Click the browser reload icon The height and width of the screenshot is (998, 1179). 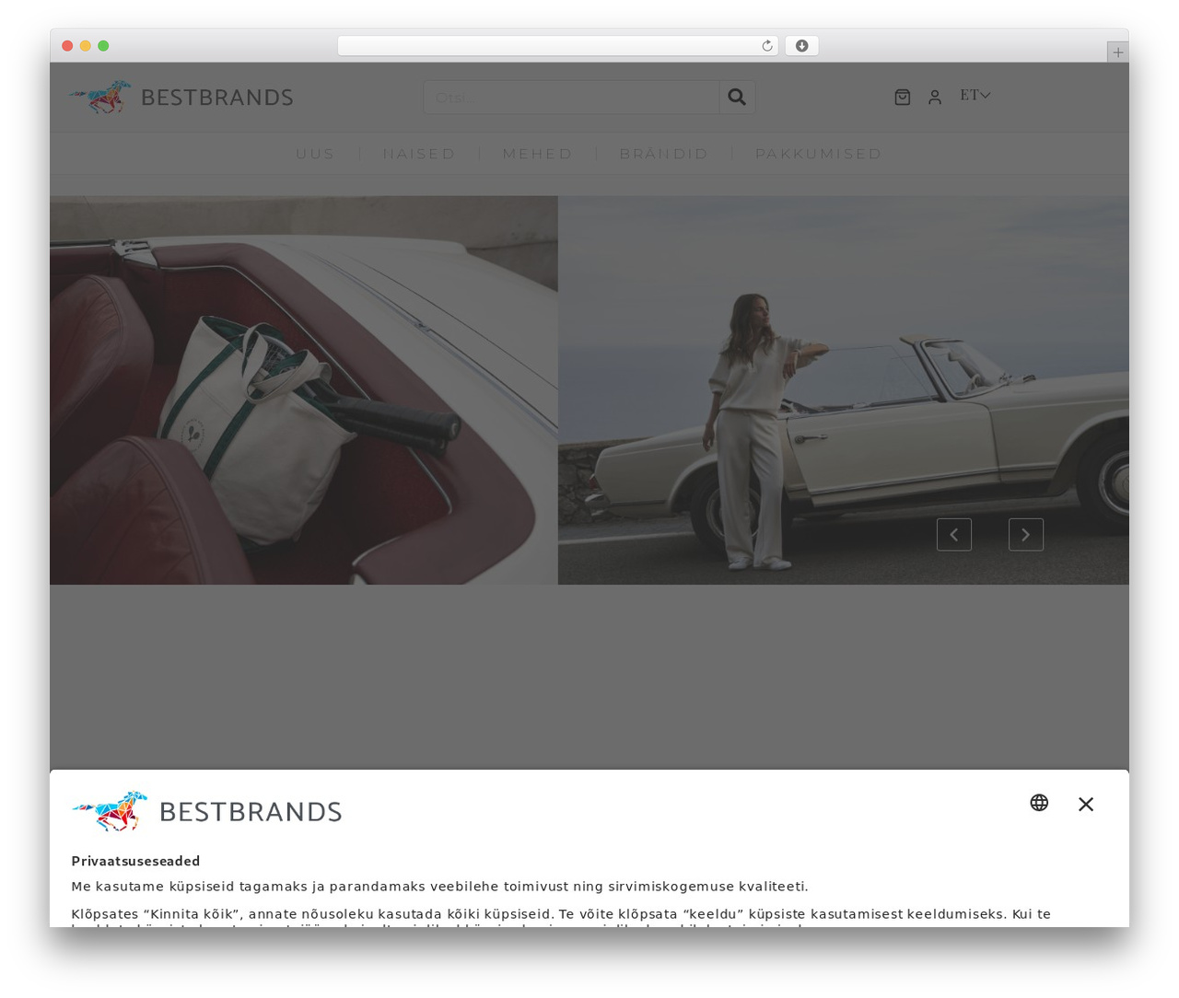[x=767, y=46]
